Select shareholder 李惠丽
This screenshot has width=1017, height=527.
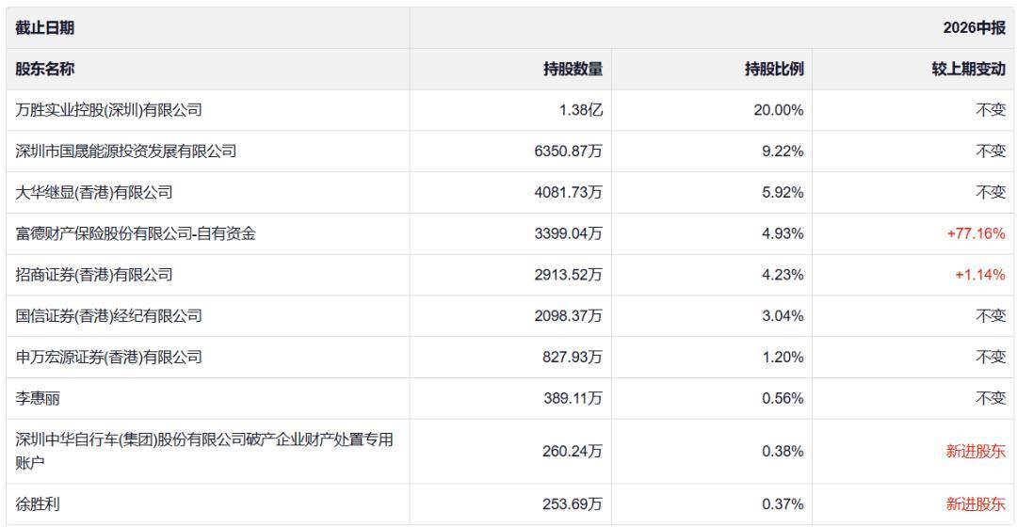[38, 398]
